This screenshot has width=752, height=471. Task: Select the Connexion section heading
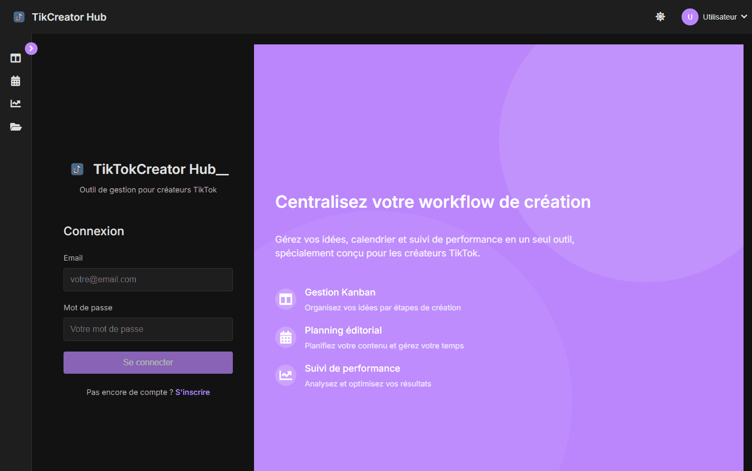pos(94,231)
